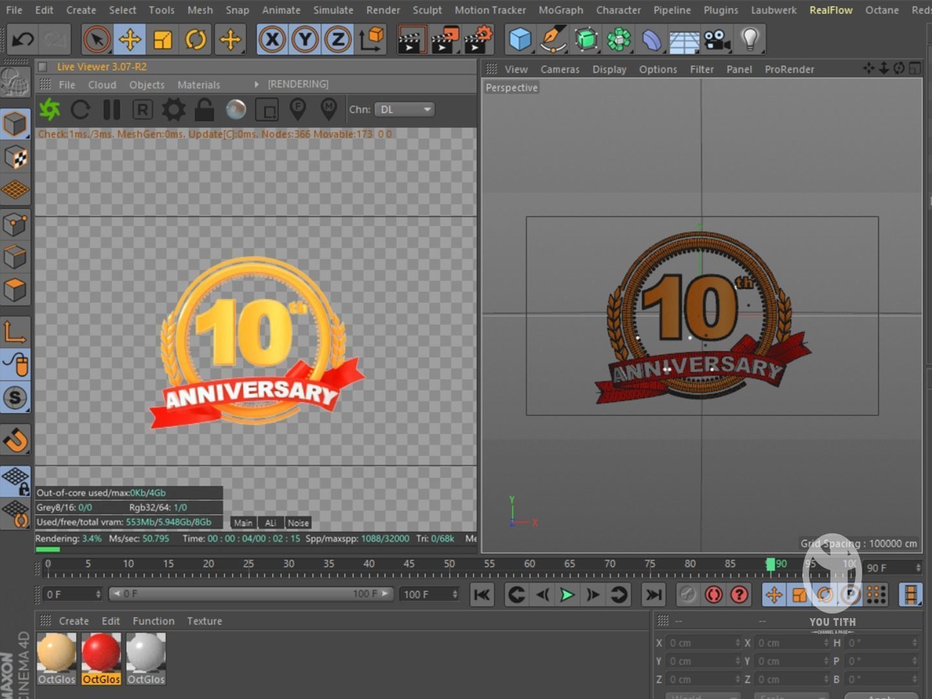Adjust the current frame 90 F stepper
The width and height of the screenshot is (932, 699).
(x=918, y=568)
